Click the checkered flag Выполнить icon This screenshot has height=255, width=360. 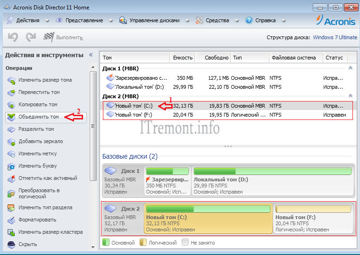[x=49, y=37]
